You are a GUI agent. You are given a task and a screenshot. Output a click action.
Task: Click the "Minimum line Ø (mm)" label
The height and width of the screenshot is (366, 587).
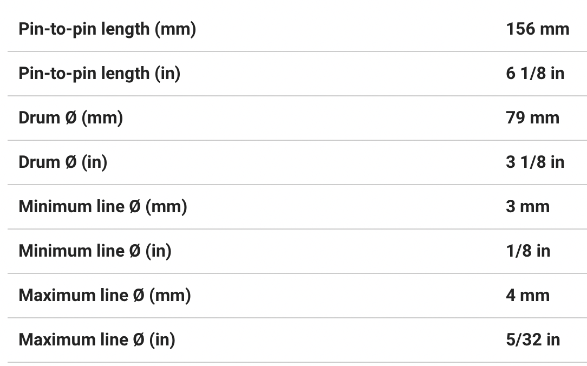[x=102, y=207]
